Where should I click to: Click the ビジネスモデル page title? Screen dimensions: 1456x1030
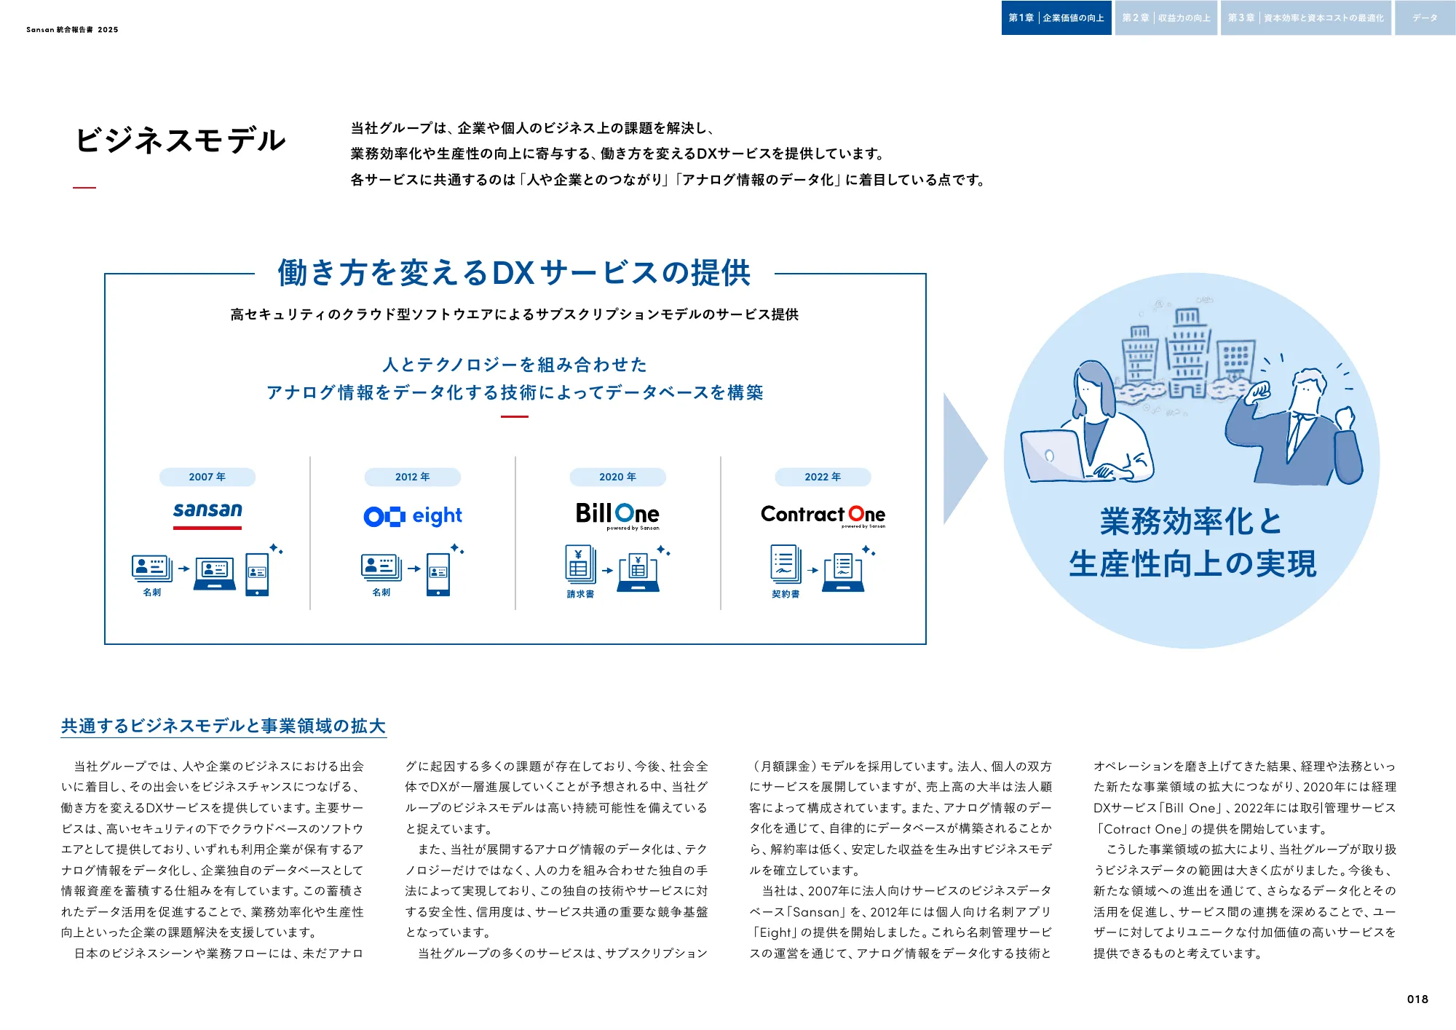(181, 139)
